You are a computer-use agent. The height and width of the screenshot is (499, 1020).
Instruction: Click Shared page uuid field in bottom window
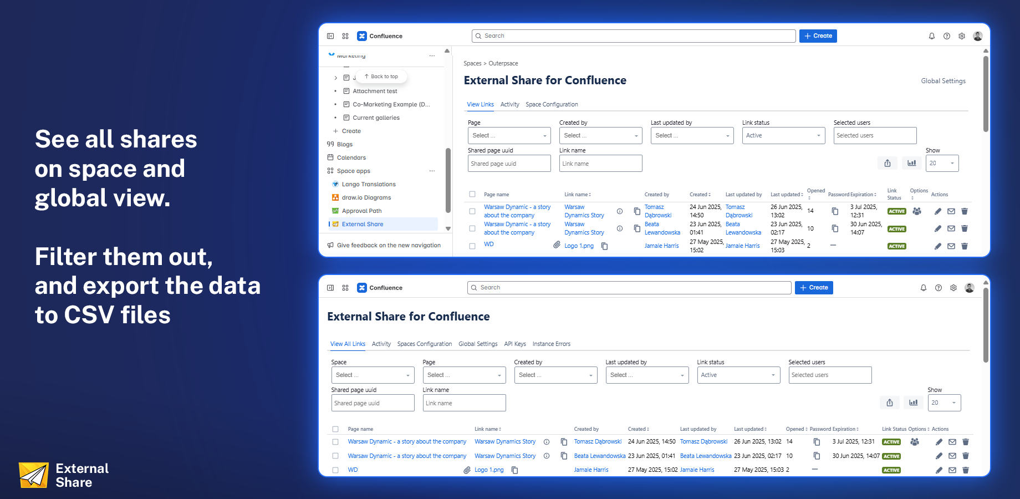[373, 403]
